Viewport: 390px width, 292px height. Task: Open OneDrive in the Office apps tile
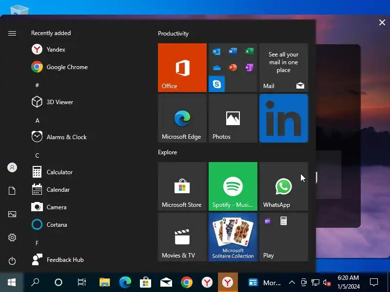(x=216, y=68)
